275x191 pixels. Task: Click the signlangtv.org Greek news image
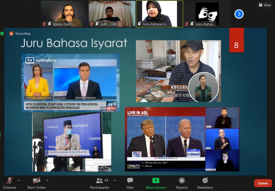tap(71, 83)
